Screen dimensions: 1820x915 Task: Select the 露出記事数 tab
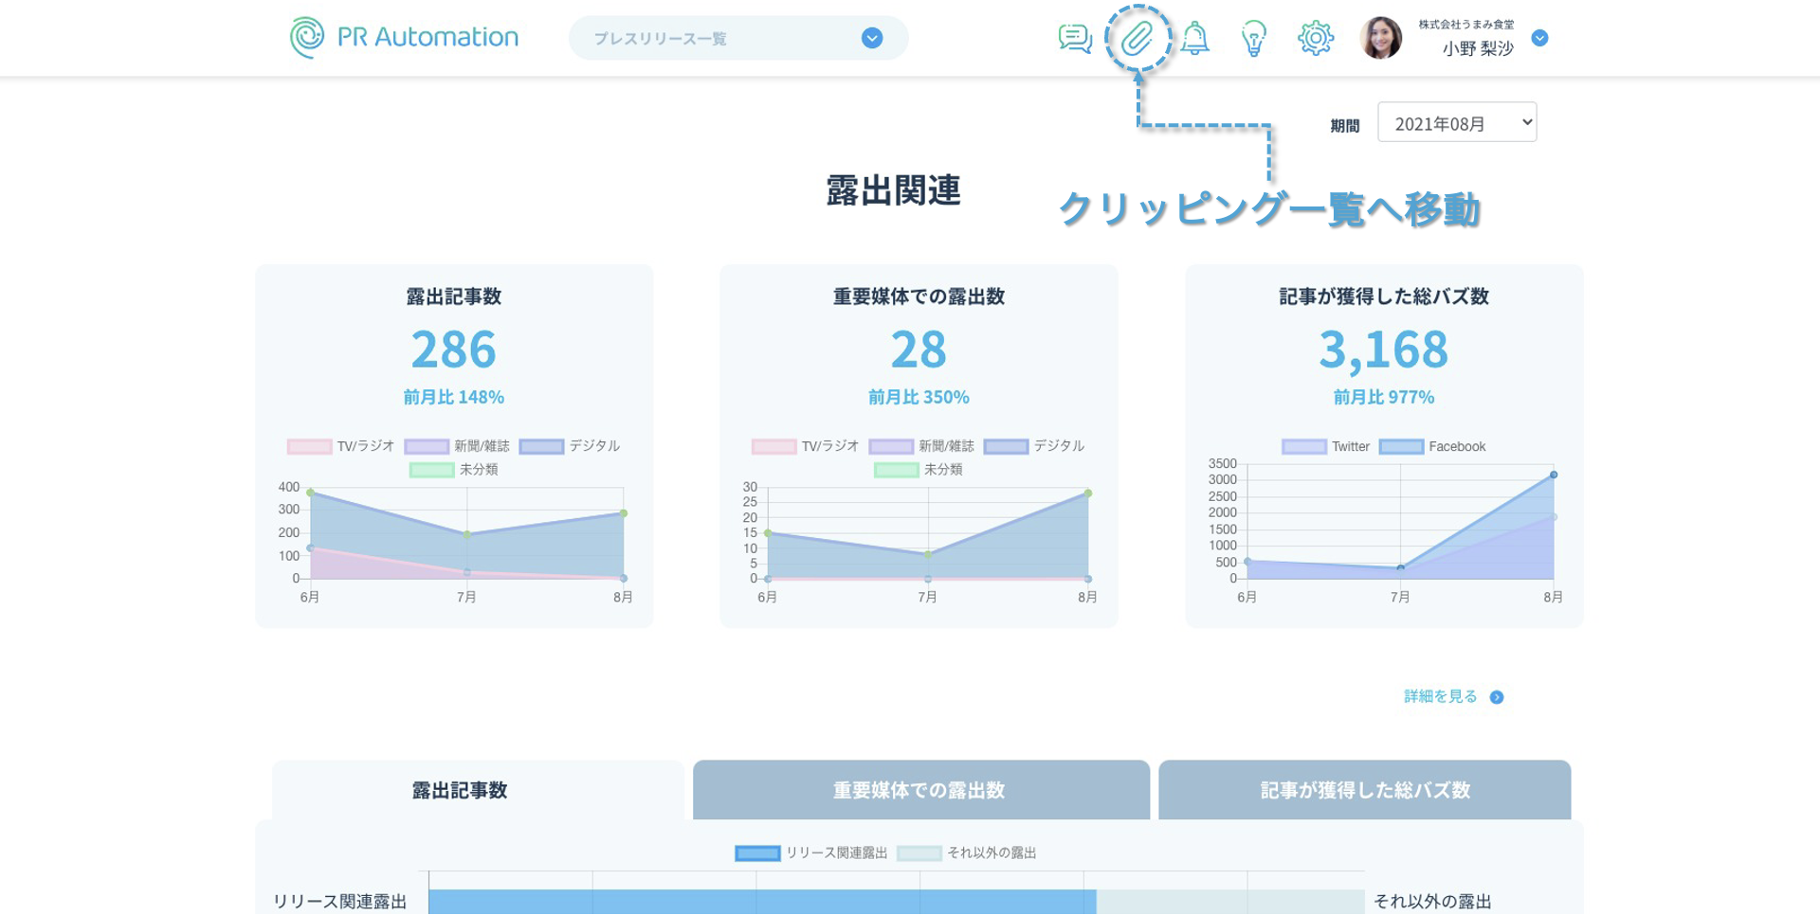click(x=460, y=790)
